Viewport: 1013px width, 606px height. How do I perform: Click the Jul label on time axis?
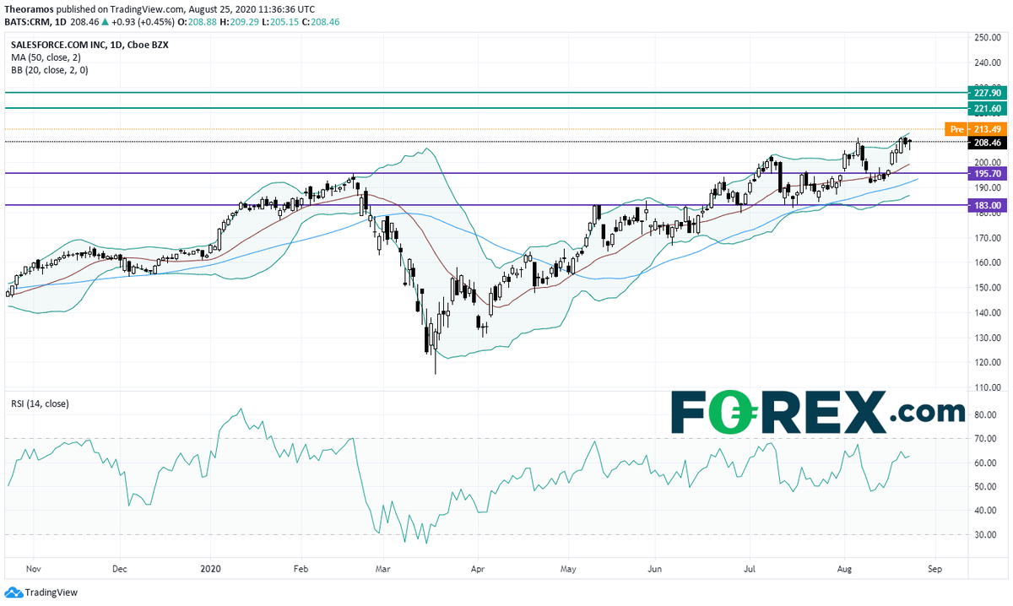(x=751, y=569)
